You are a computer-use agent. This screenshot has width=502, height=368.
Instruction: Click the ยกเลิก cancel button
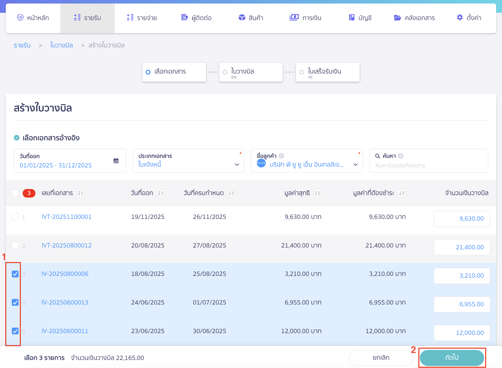pos(381,357)
